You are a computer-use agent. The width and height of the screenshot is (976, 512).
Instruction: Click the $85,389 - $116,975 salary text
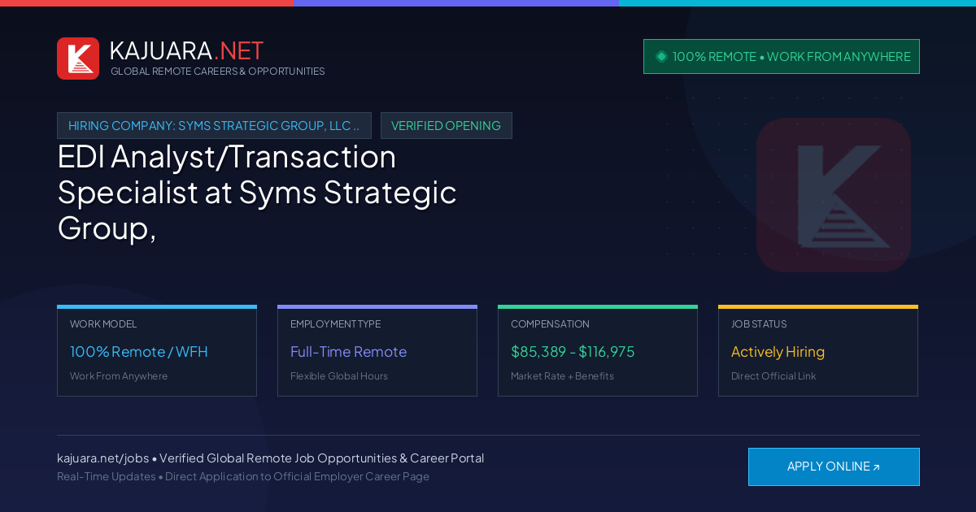573,352
